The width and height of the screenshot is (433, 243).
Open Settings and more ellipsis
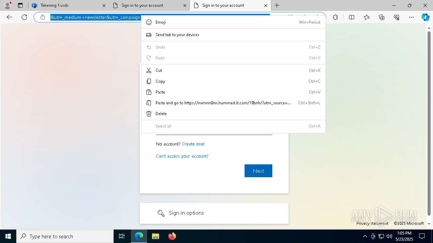tap(411, 17)
